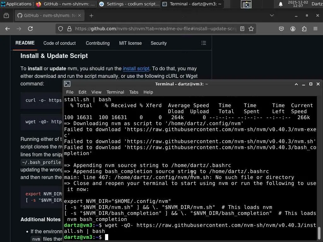Open a new browser tab with the plus button

point(91,16)
